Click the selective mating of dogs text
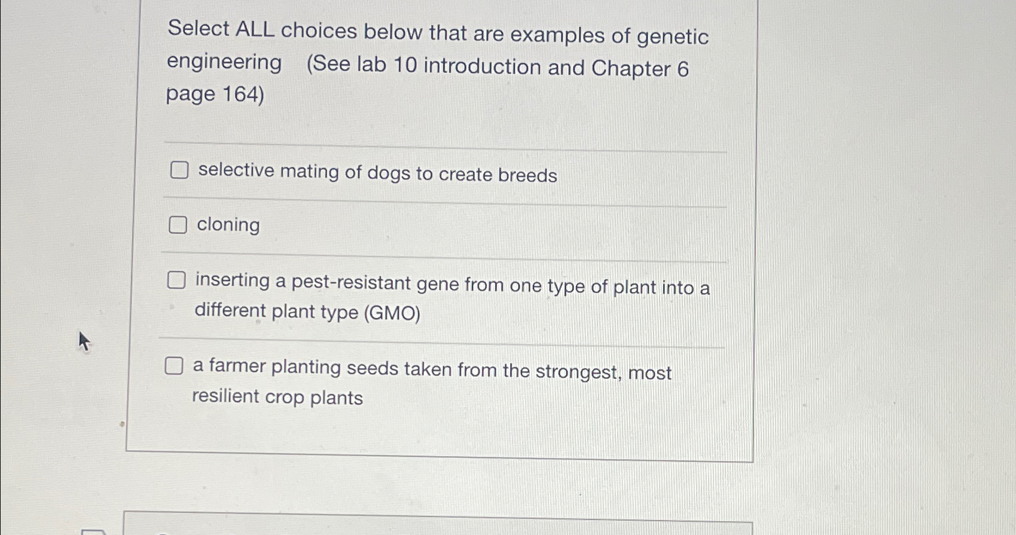Screen dimensions: 1016x535 (377, 174)
